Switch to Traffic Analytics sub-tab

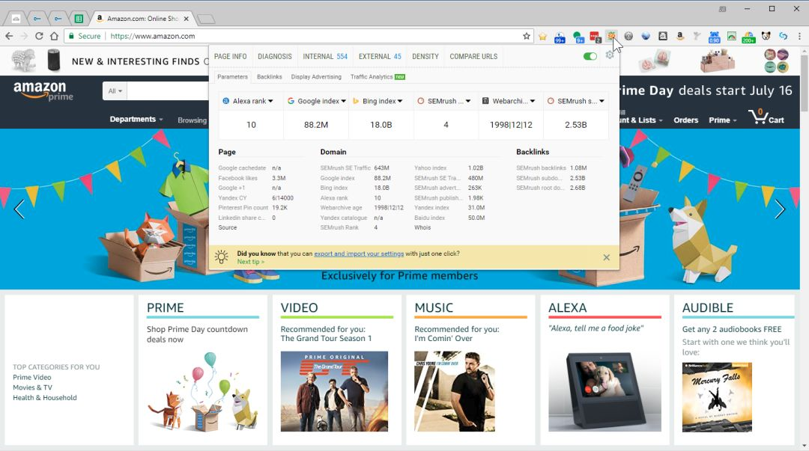point(377,77)
